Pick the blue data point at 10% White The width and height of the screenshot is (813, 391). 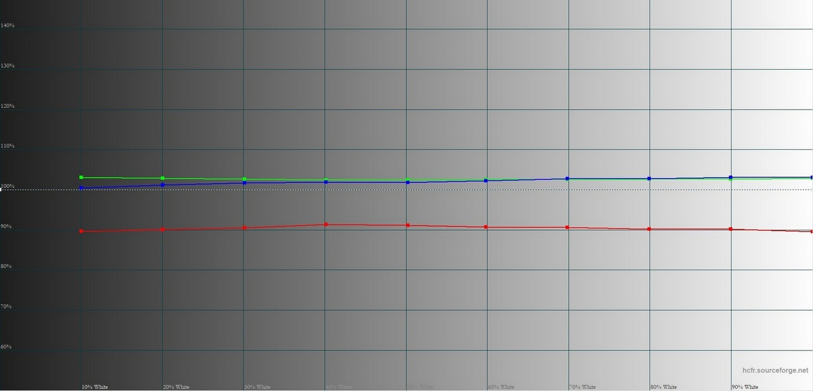[x=81, y=189]
